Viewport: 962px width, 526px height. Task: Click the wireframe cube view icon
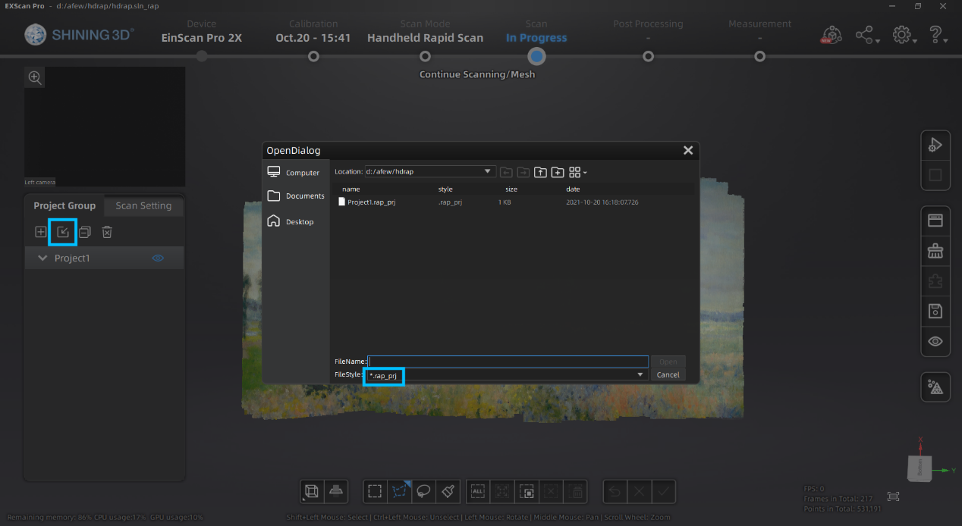click(311, 491)
